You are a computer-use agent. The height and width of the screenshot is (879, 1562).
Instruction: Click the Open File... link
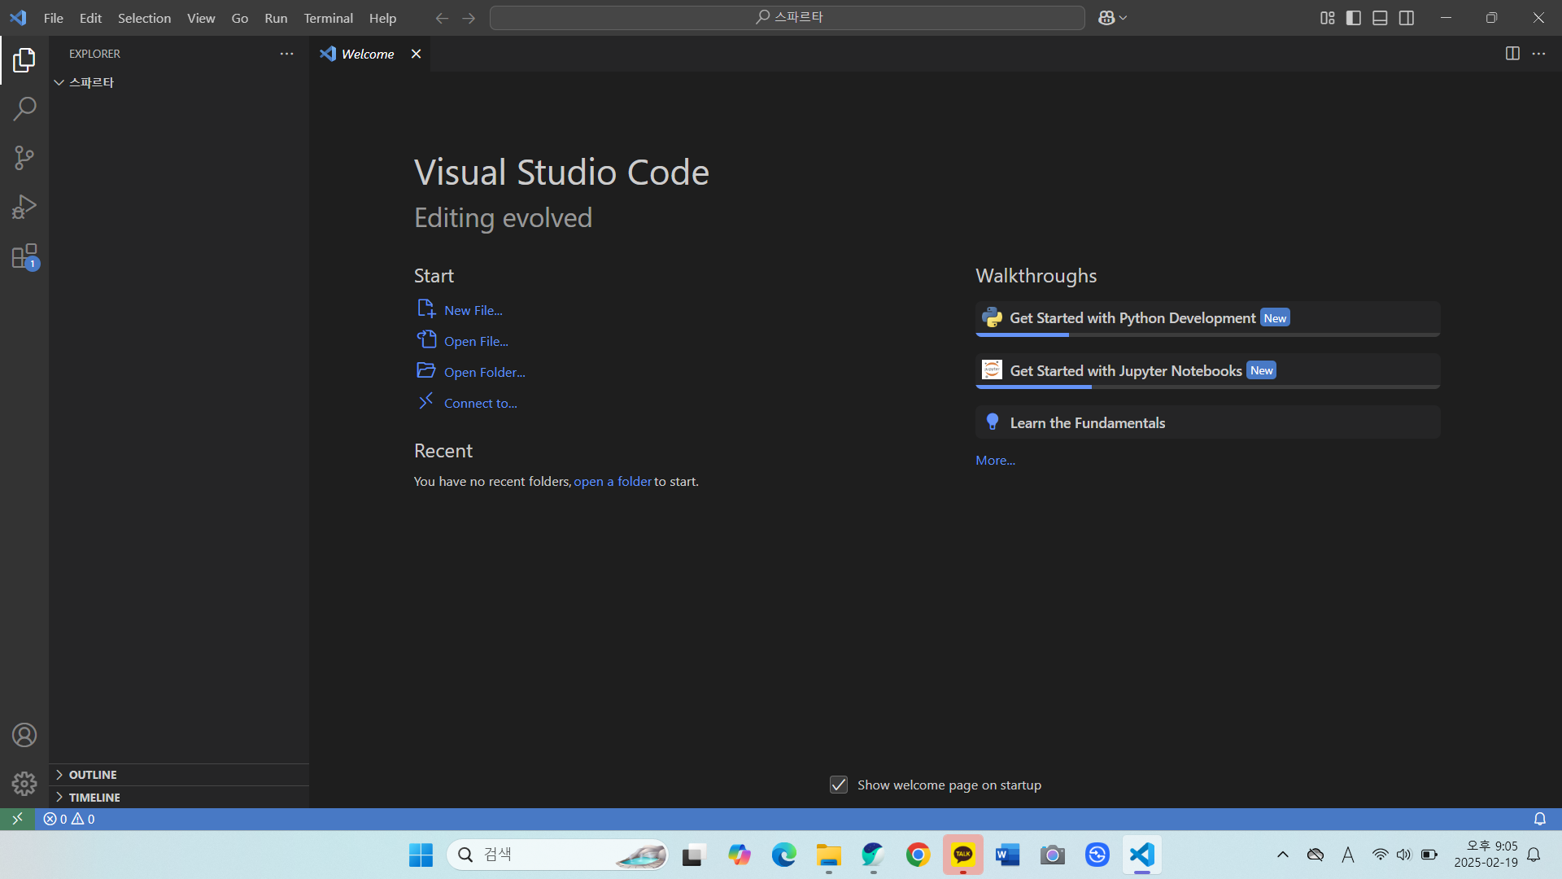476,341
